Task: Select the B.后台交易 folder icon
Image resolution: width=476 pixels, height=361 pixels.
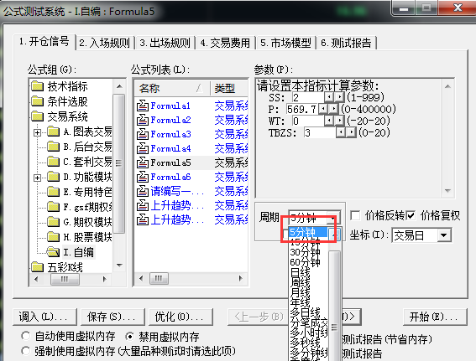Action: click(54, 147)
